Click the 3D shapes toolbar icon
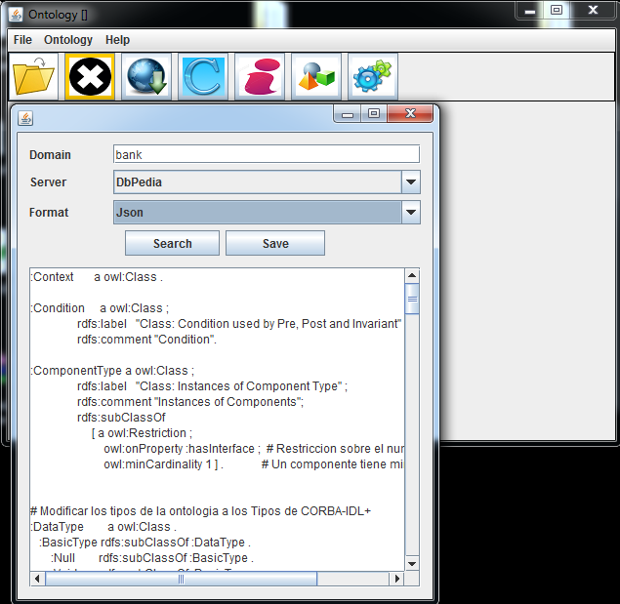 [316, 77]
